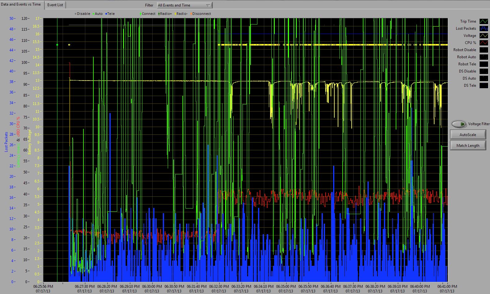Screen dimensions: 490x294
Task: Click the Auto event legend entry
Action: click(97, 14)
